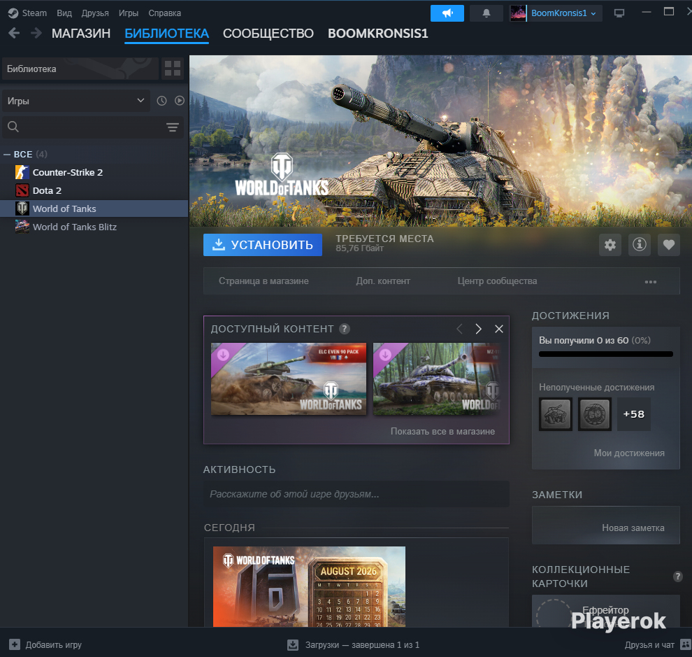Show next available content arrow
Viewport: 692px width, 657px height.
(478, 329)
